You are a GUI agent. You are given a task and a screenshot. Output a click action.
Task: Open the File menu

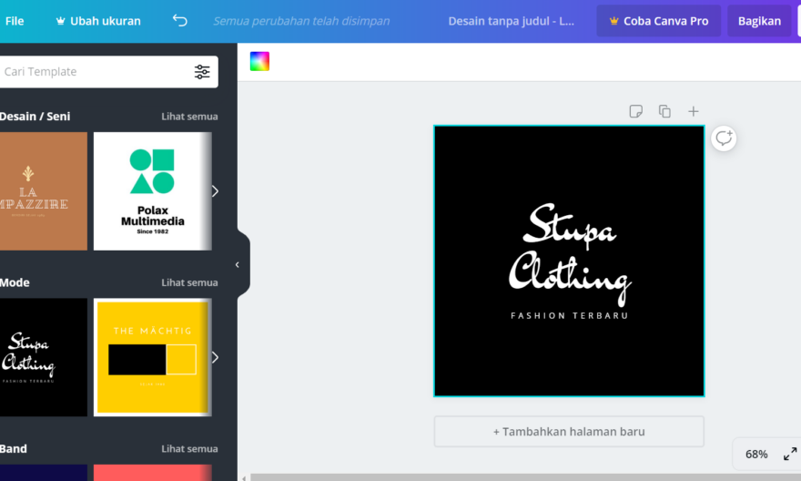click(x=15, y=21)
